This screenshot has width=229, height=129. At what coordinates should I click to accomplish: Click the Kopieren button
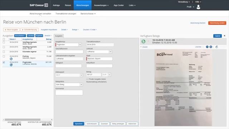[39, 36]
